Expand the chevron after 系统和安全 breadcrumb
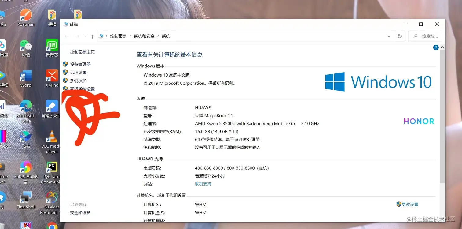Image resolution: width=462 pixels, height=229 pixels. (x=158, y=36)
